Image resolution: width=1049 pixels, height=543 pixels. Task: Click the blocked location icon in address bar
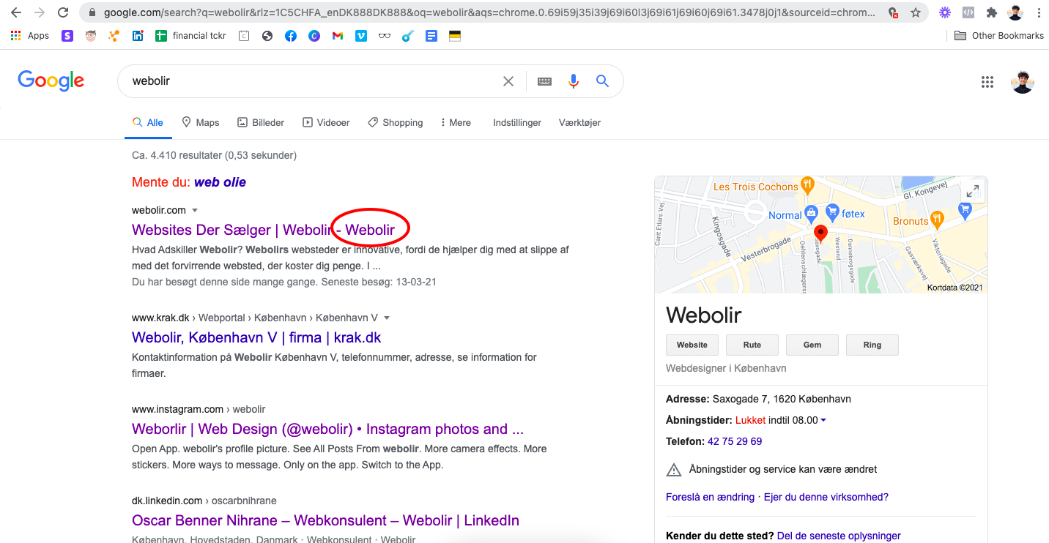point(893,12)
